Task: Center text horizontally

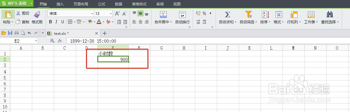Action: pyautogui.click(x=140, y=22)
